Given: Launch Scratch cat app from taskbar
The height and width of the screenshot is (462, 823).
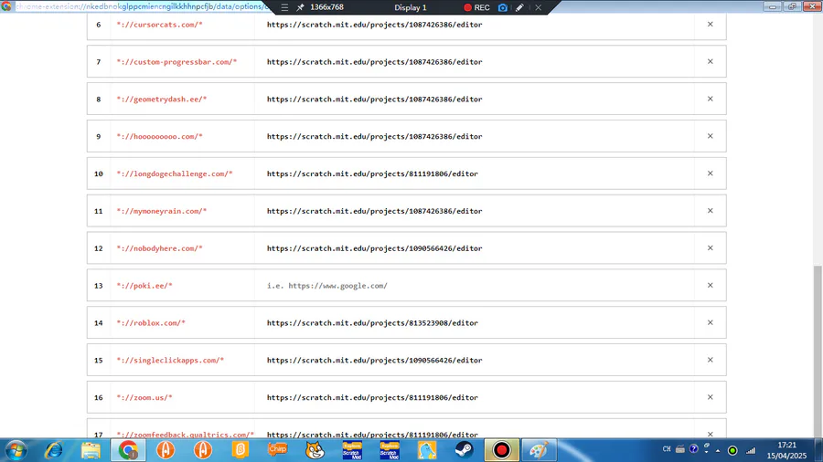Looking at the screenshot, I should click(x=315, y=450).
